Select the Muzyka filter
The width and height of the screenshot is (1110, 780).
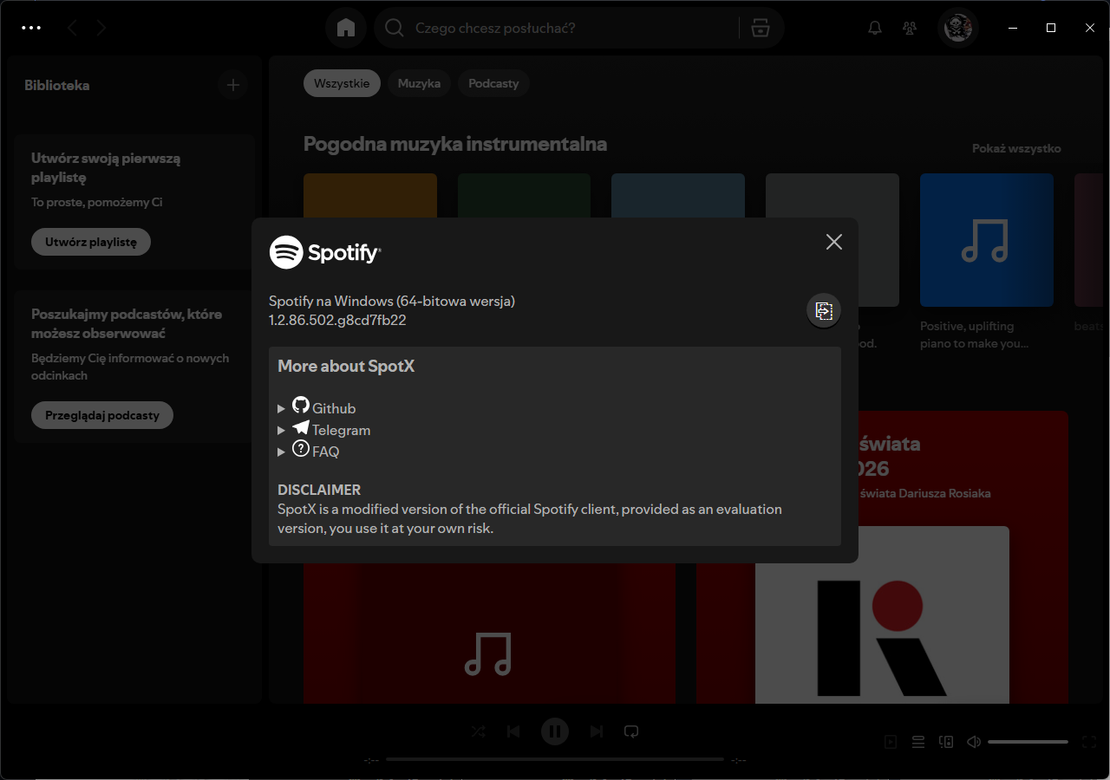coord(419,83)
